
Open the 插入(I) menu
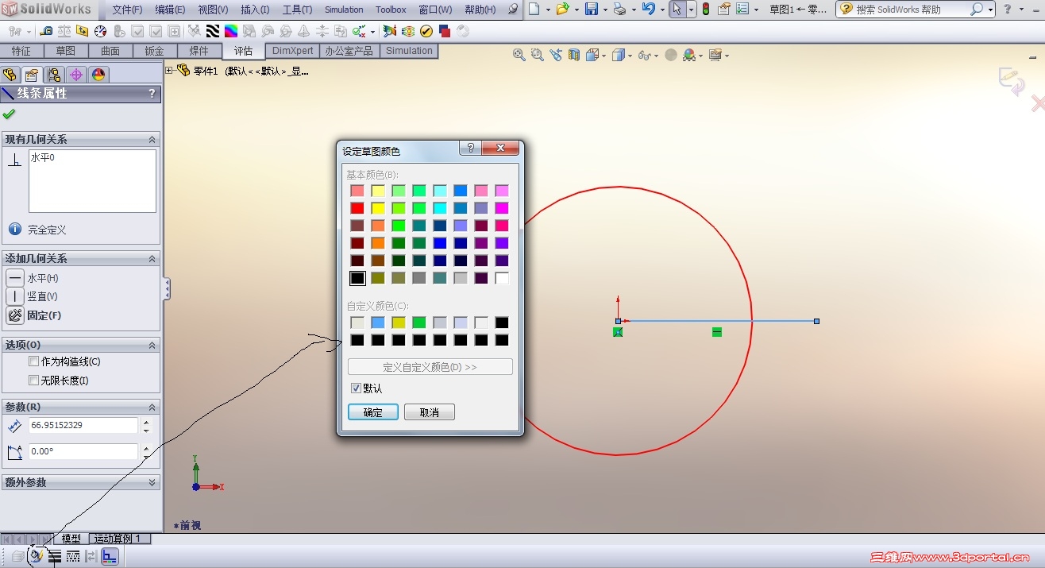click(x=255, y=10)
